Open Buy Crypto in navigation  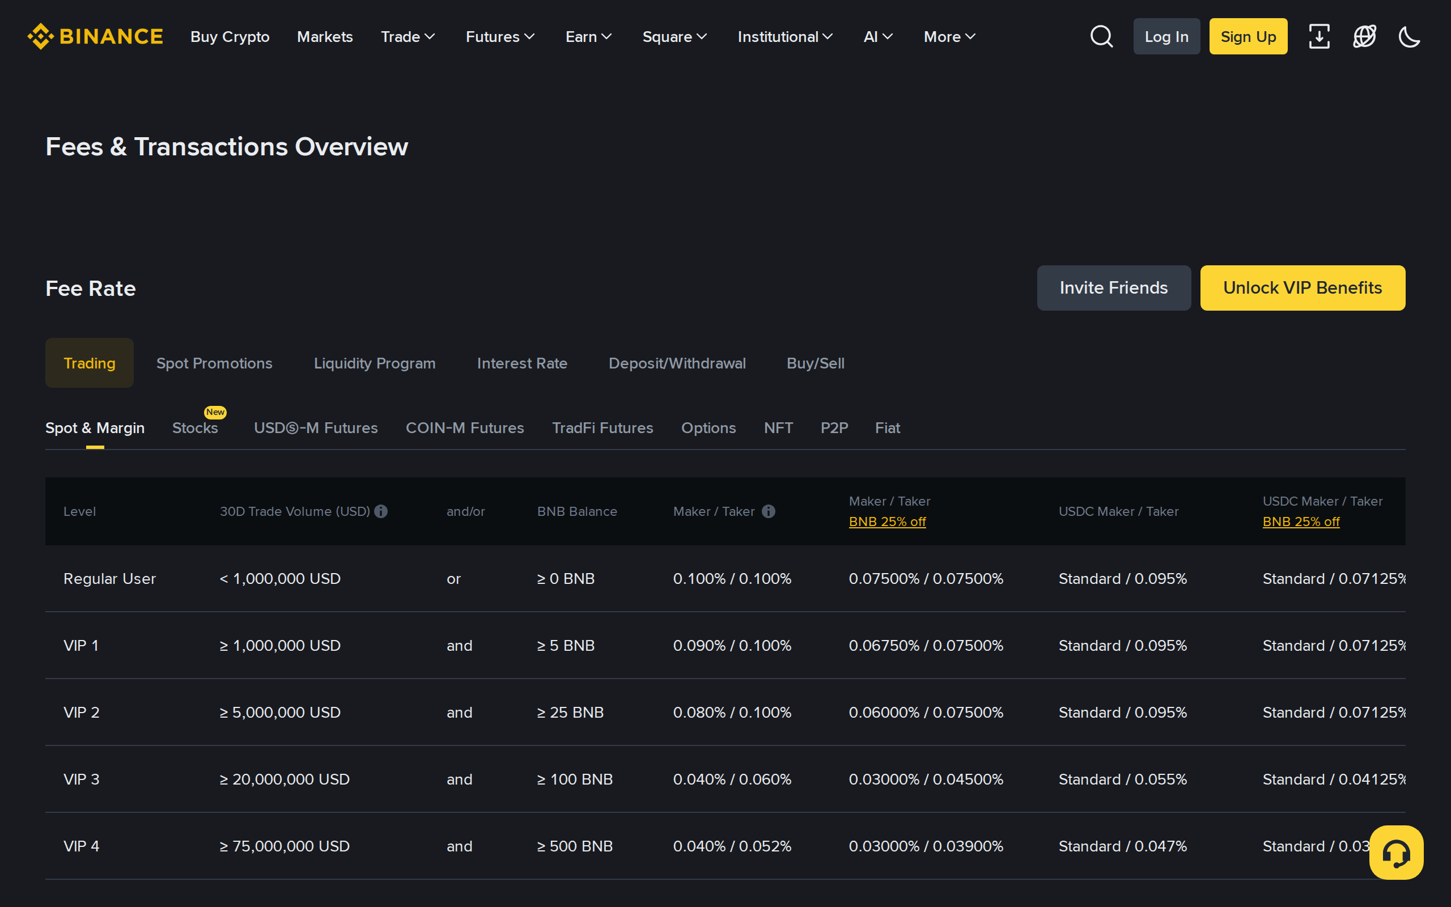click(230, 37)
